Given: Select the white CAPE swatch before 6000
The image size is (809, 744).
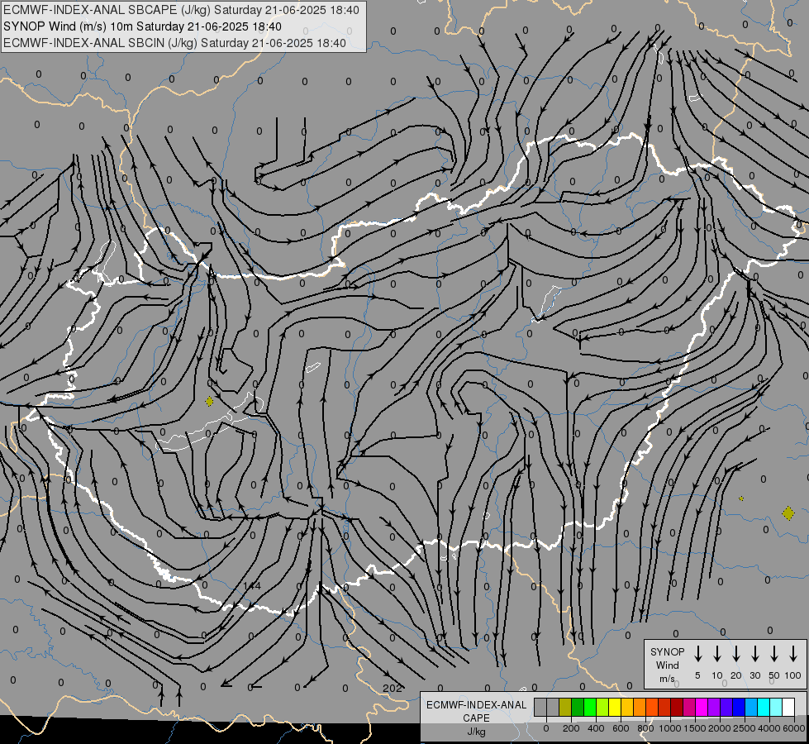Looking at the screenshot, I should click(788, 708).
